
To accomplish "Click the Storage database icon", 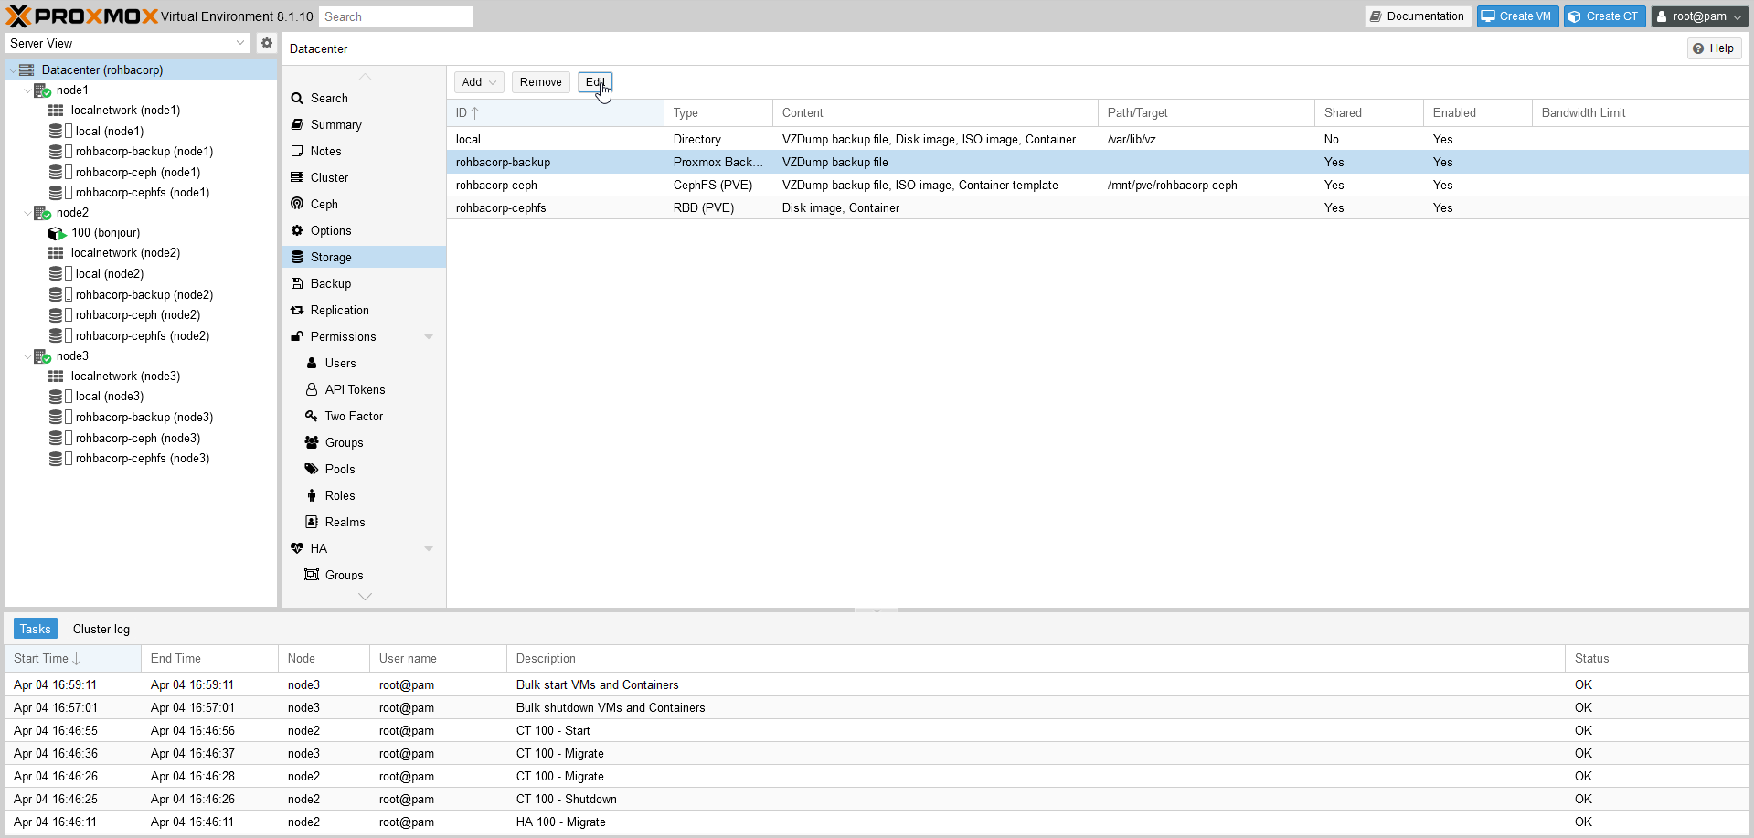I will coord(297,258).
